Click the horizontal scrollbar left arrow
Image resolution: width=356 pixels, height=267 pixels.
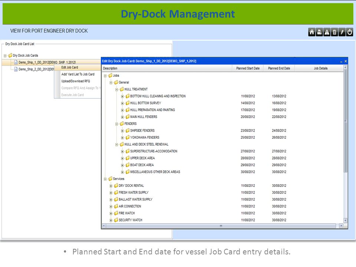pos(104,226)
